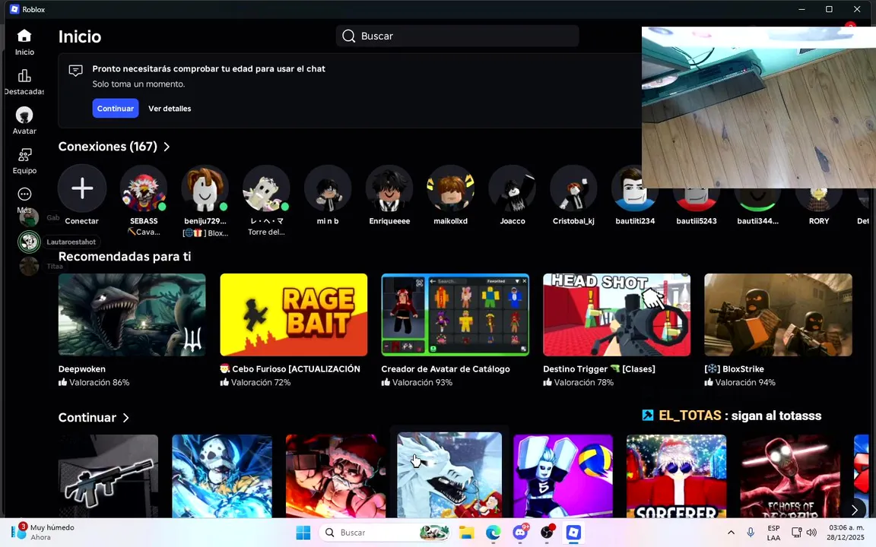Open beniju729 friend avatar
Viewport: 876px width, 547px height.
205,188
